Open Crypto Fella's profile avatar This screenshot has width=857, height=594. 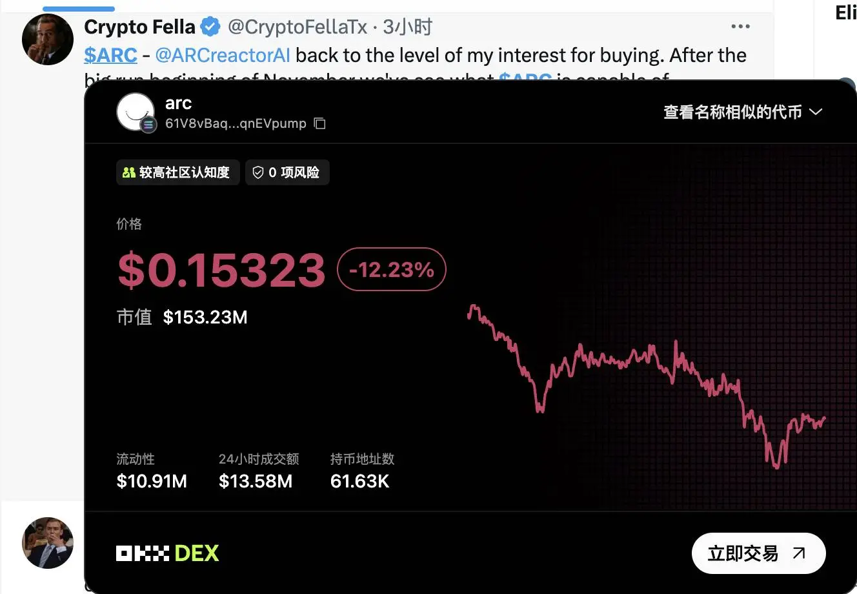tap(48, 39)
